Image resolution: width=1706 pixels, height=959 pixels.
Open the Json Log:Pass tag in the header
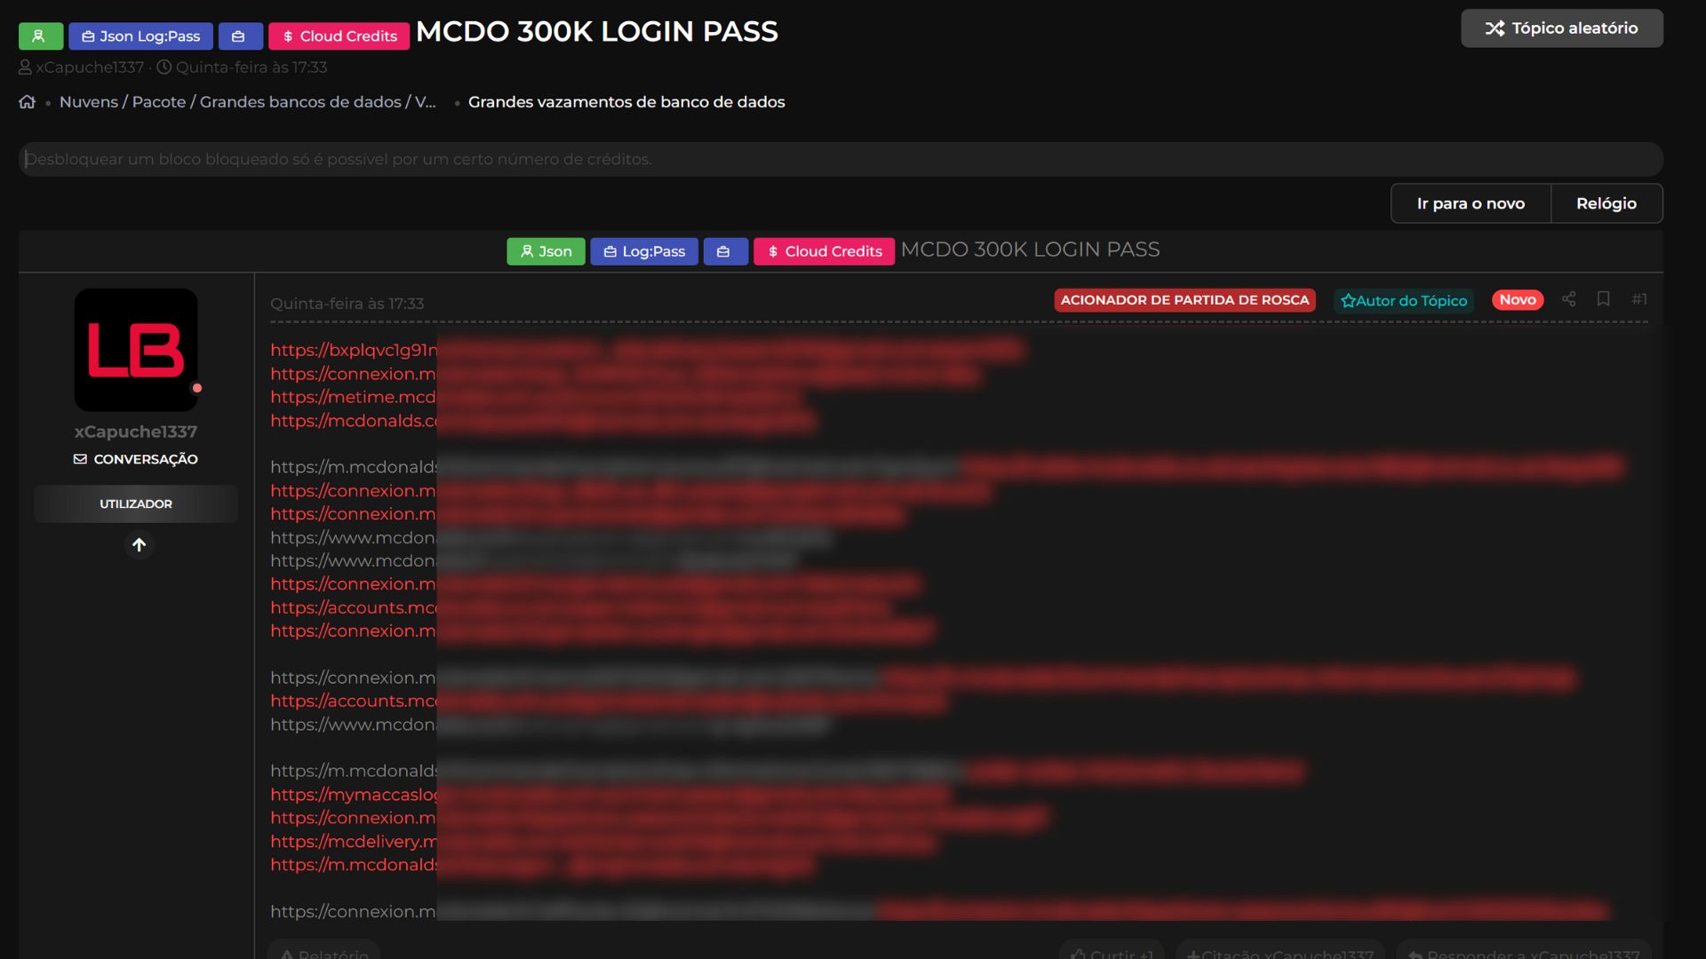pos(140,36)
